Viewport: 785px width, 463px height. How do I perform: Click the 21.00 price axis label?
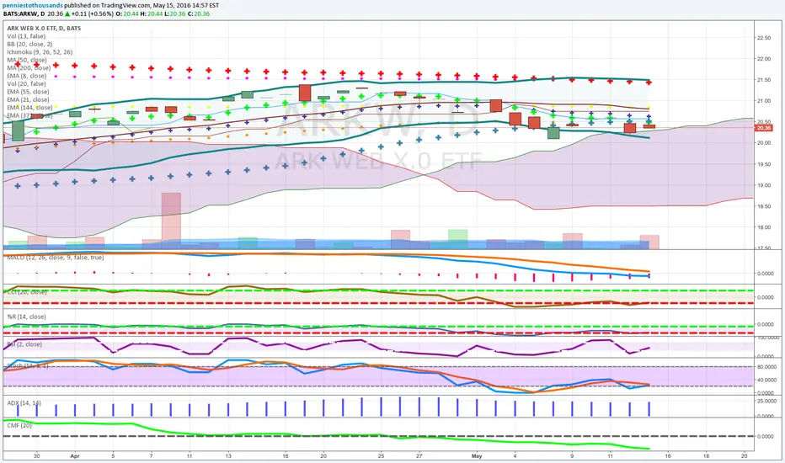(764, 101)
